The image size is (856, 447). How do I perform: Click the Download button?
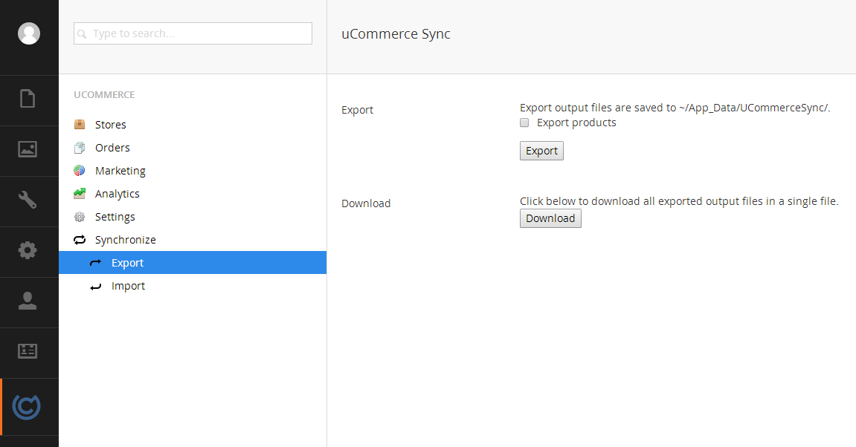[x=550, y=218]
